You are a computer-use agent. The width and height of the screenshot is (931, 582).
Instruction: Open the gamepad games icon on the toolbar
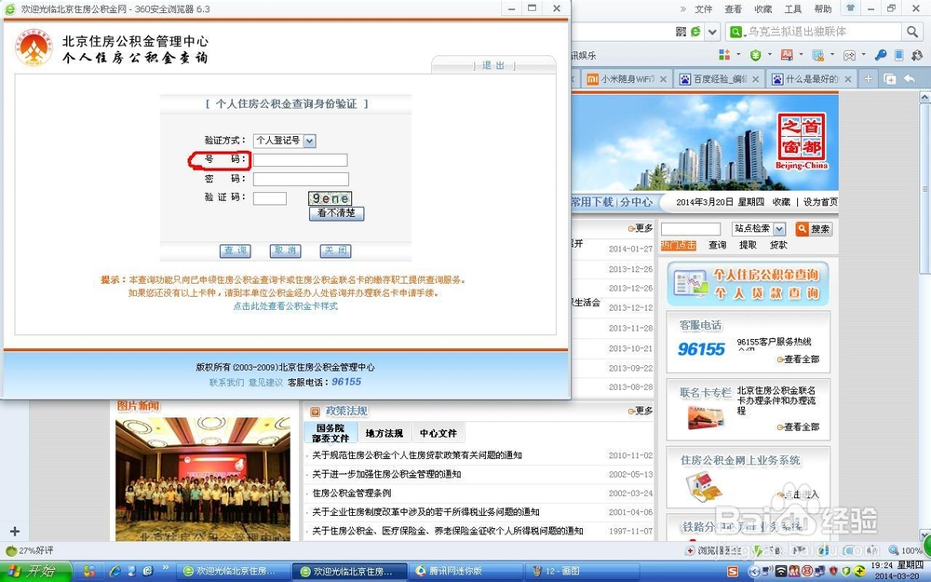pos(851,55)
